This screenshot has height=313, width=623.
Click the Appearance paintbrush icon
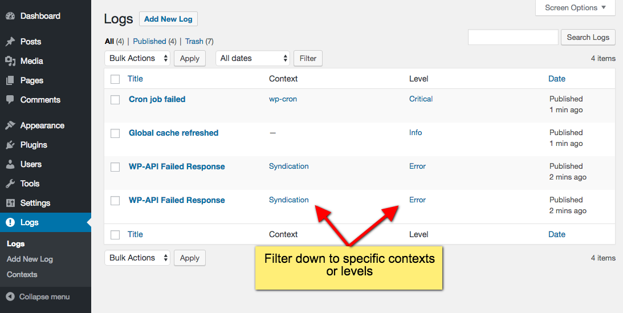(10, 125)
